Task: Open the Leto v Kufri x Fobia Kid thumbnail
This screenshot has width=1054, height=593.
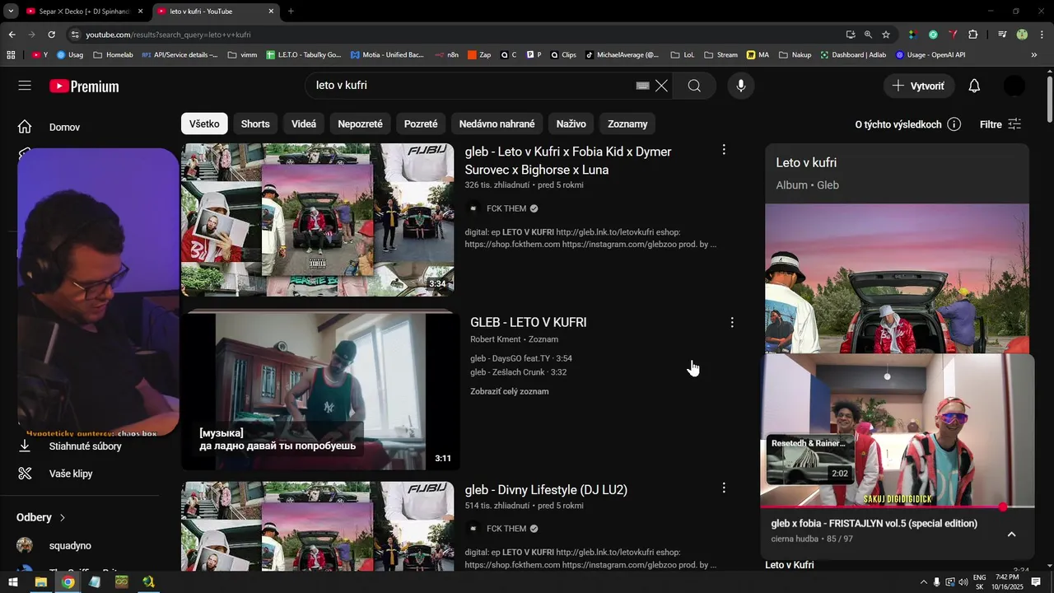Action: 317,220
